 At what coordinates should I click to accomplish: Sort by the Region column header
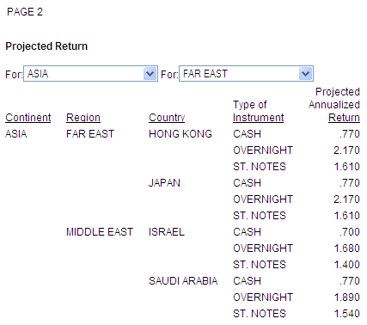click(83, 118)
